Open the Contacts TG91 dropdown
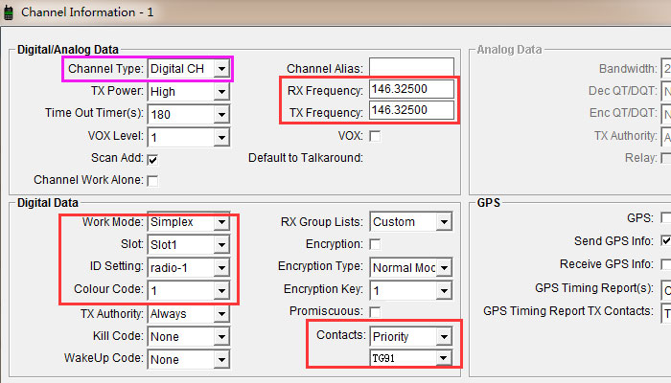This screenshot has height=383, width=671. [443, 357]
